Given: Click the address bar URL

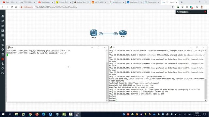Looking at the screenshot, I should [x=56, y=7].
